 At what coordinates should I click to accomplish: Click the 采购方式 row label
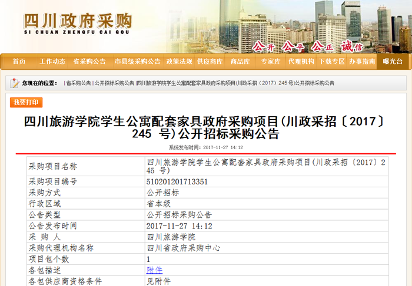45,193
